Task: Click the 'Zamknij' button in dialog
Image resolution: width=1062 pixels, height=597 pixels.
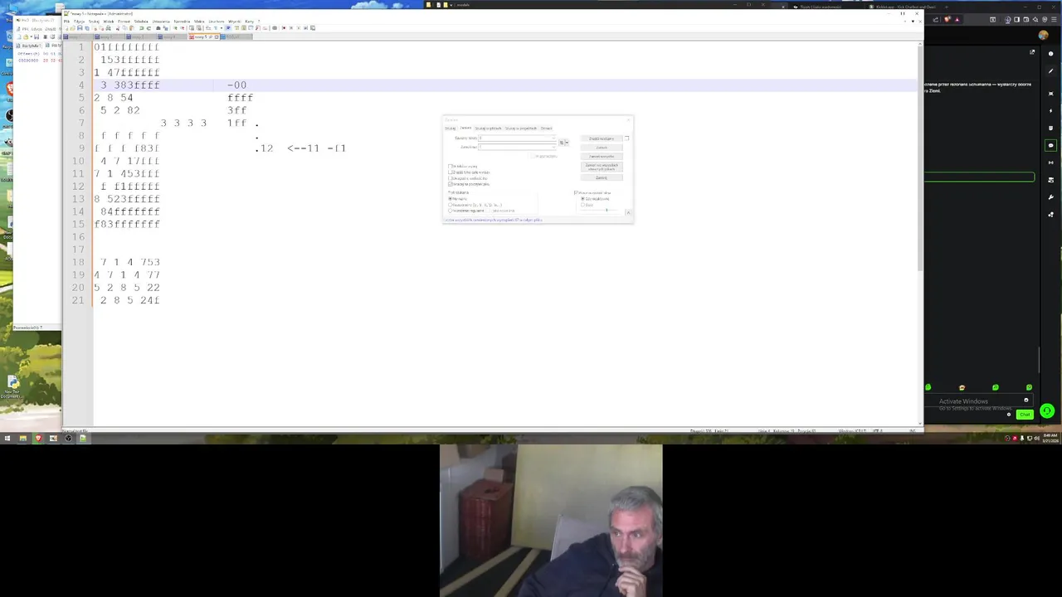Action: coord(602,177)
